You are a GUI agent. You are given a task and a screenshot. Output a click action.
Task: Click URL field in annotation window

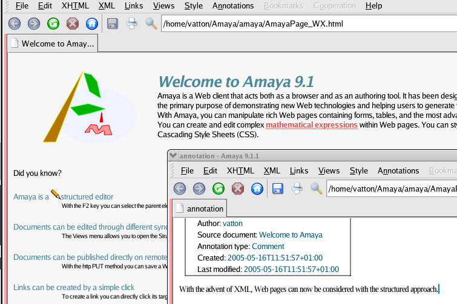tap(392, 189)
